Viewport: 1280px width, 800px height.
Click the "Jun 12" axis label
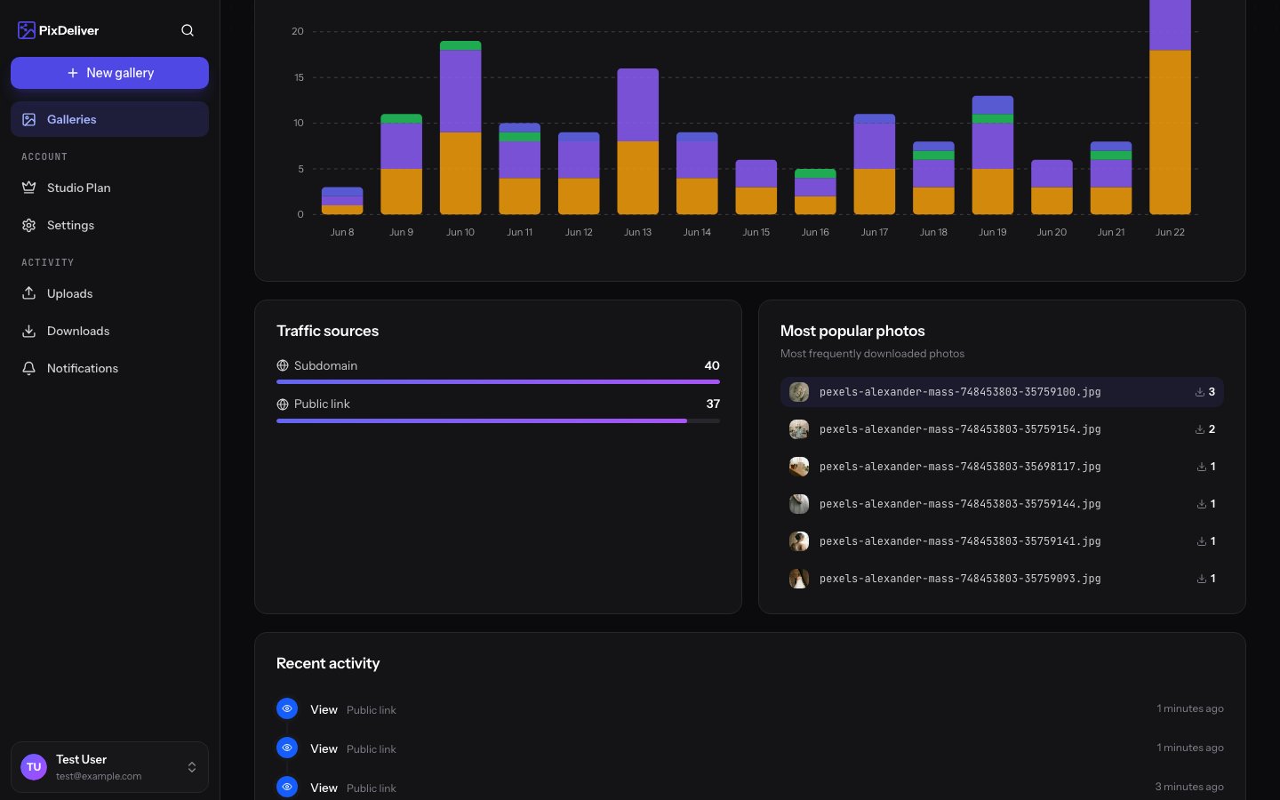click(579, 232)
